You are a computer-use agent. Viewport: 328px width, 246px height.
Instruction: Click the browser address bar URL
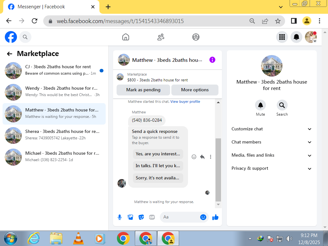point(120,21)
